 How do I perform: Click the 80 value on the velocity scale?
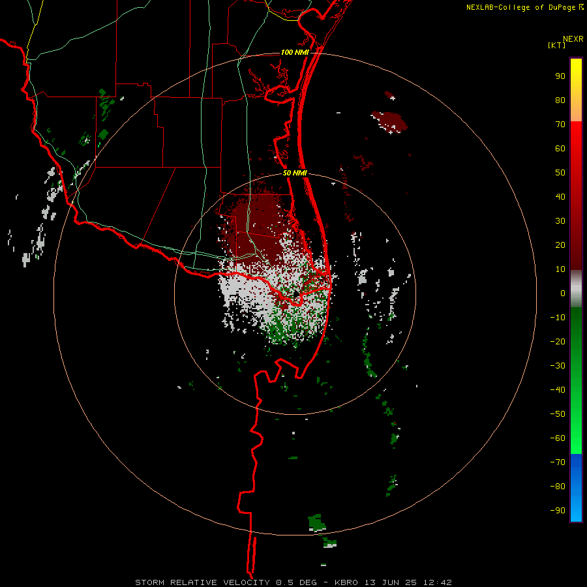[x=560, y=100]
